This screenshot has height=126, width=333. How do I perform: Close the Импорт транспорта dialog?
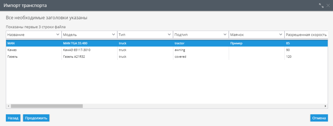[328, 6]
